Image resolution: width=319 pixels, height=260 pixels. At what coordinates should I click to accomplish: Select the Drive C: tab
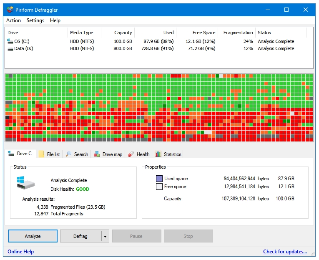20,154
